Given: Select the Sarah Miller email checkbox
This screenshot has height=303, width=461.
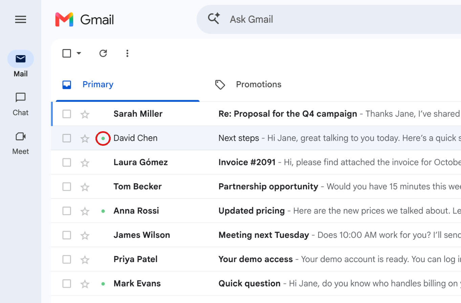Looking at the screenshot, I should coord(67,114).
